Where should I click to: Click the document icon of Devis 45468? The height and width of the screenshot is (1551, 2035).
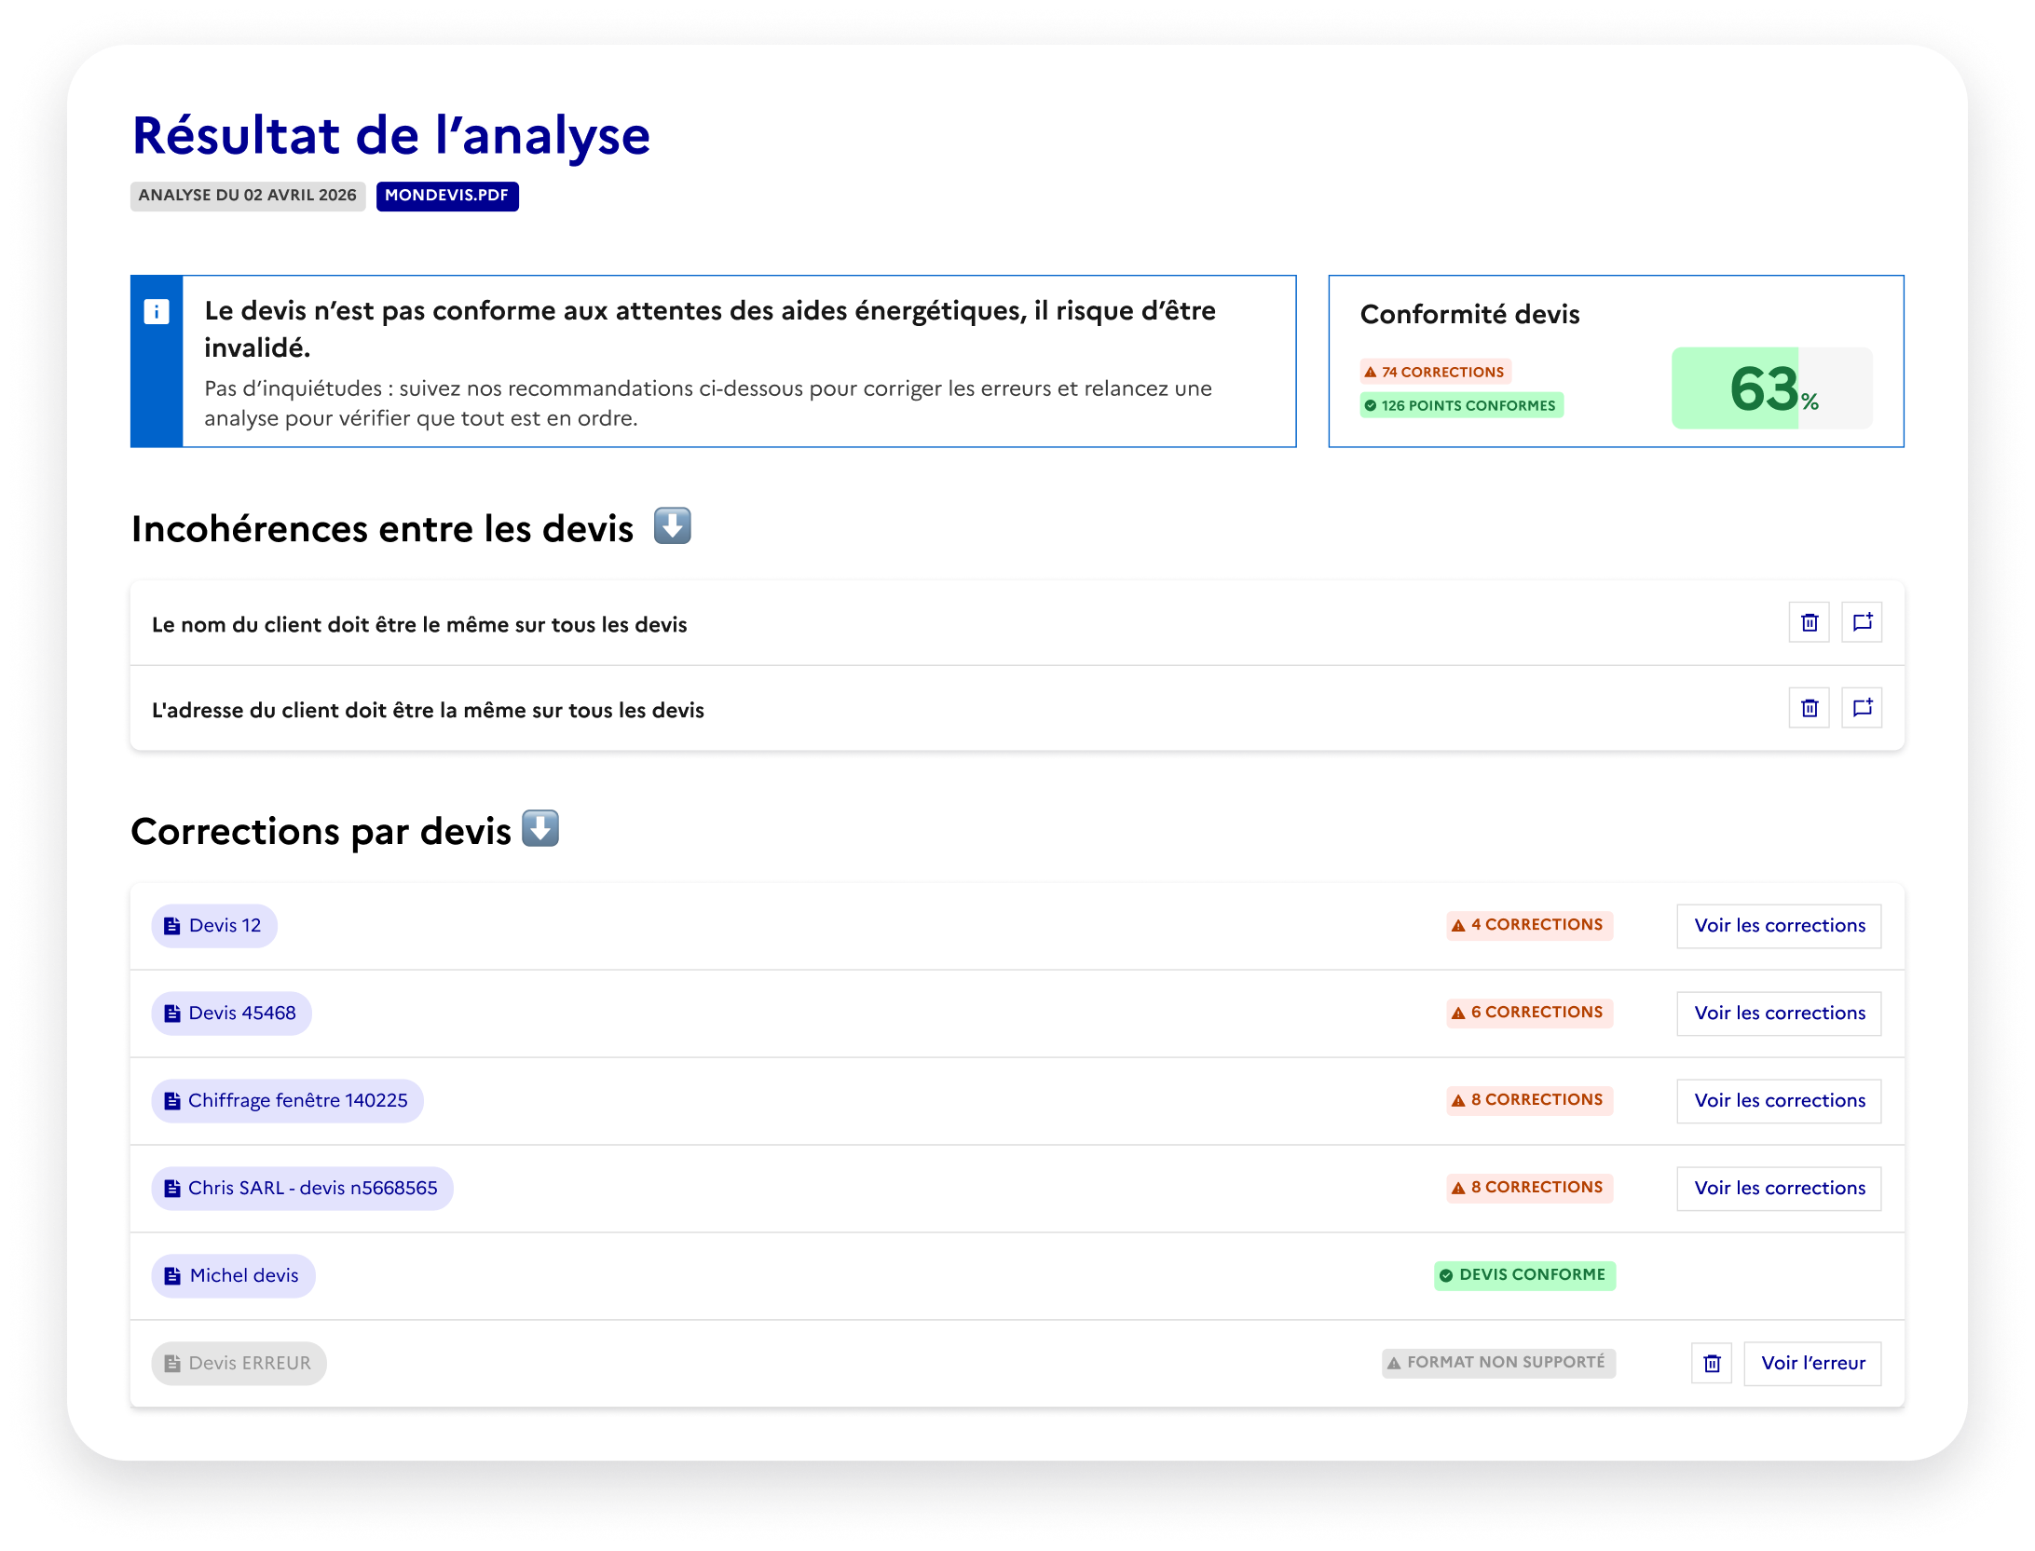tap(172, 1014)
